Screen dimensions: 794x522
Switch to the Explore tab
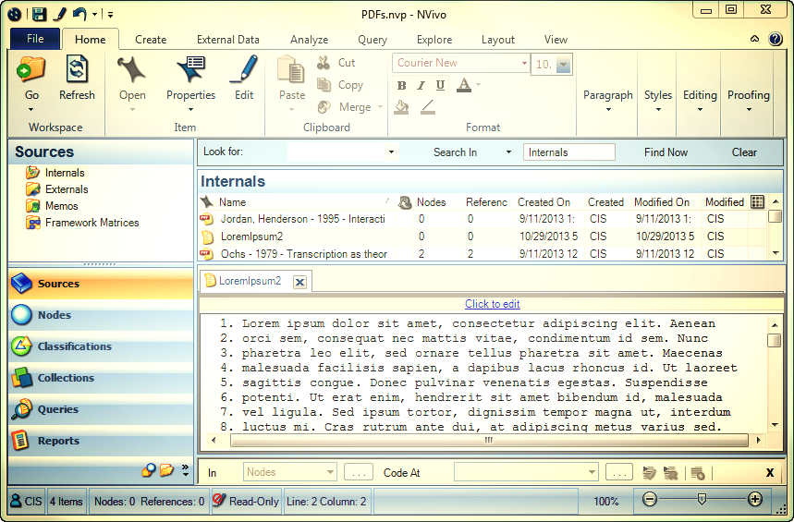coord(434,40)
